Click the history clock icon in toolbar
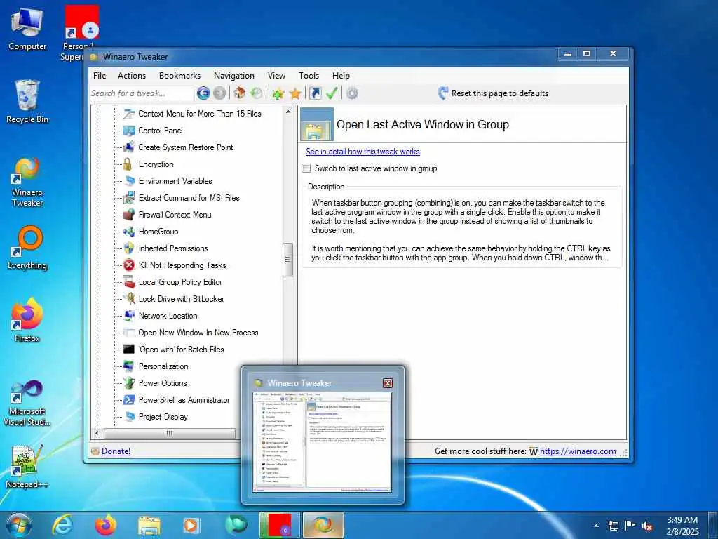 [x=257, y=93]
